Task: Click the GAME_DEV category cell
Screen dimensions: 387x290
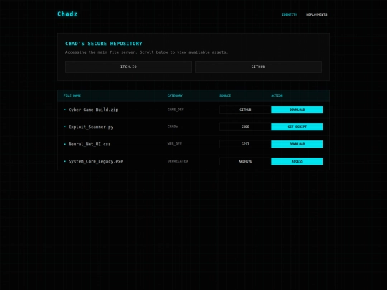Action: [176, 110]
